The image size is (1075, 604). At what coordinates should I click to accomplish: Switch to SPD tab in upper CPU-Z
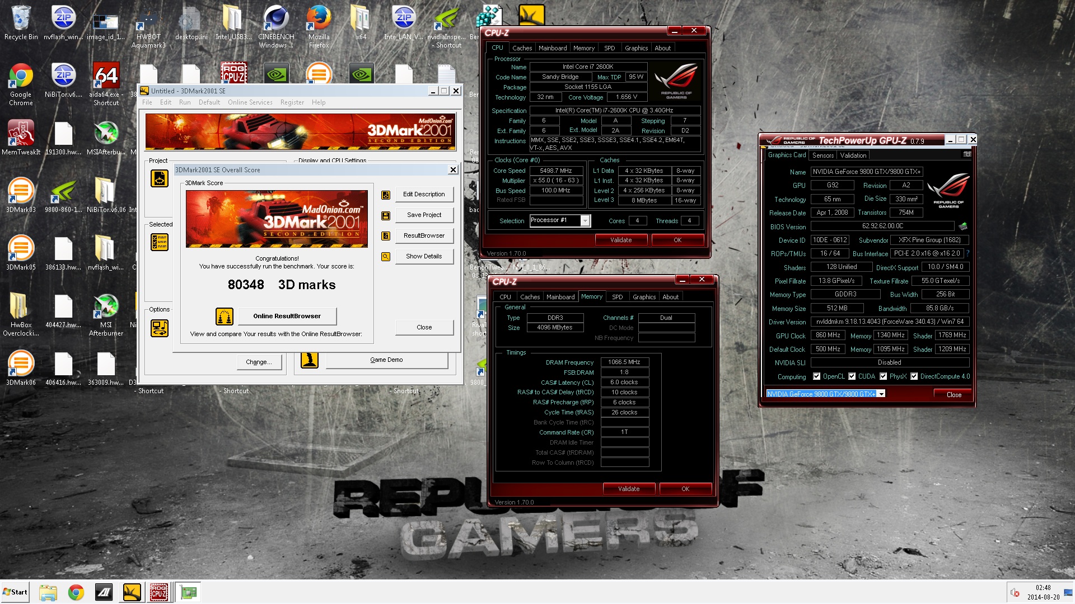[609, 48]
